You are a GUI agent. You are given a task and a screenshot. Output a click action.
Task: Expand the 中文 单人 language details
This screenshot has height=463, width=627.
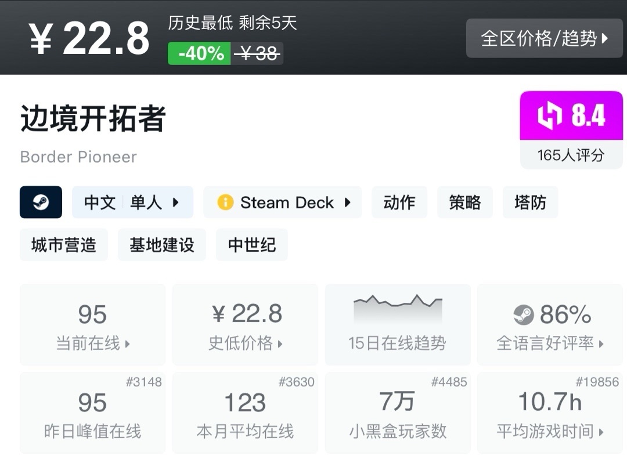click(132, 202)
